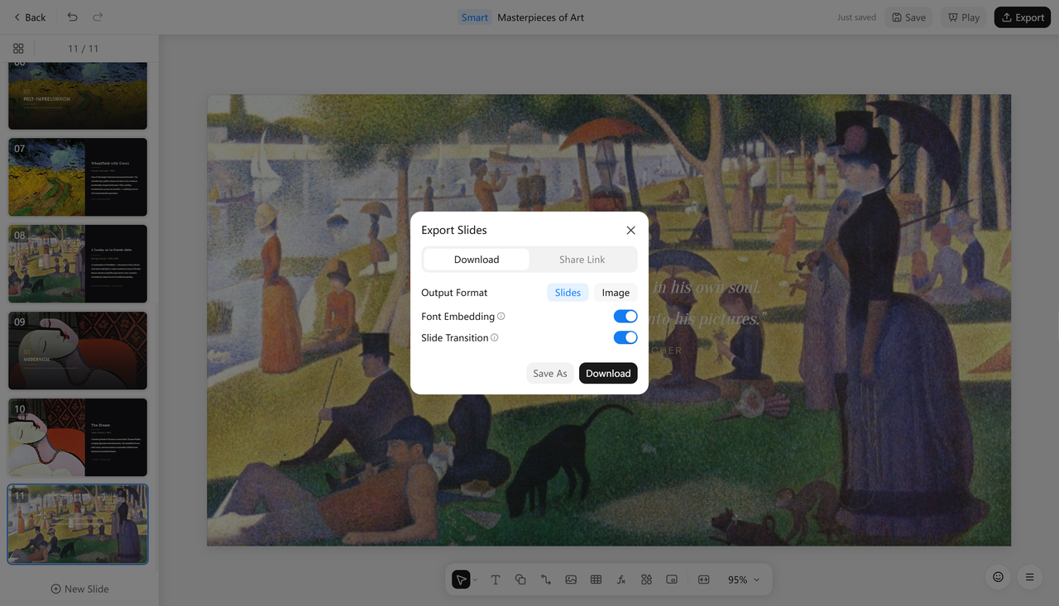Viewport: 1059px width, 606px height.
Task: Open the emoji feedback button
Action: [998, 577]
